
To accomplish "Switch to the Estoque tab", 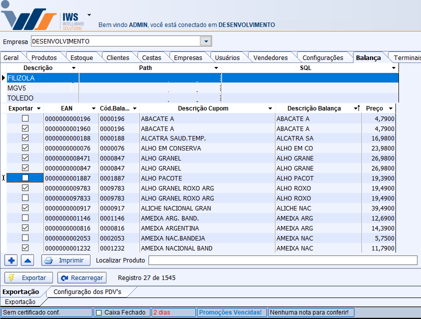I will 81,57.
